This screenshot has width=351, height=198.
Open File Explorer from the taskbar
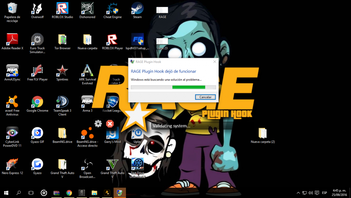pos(94,193)
